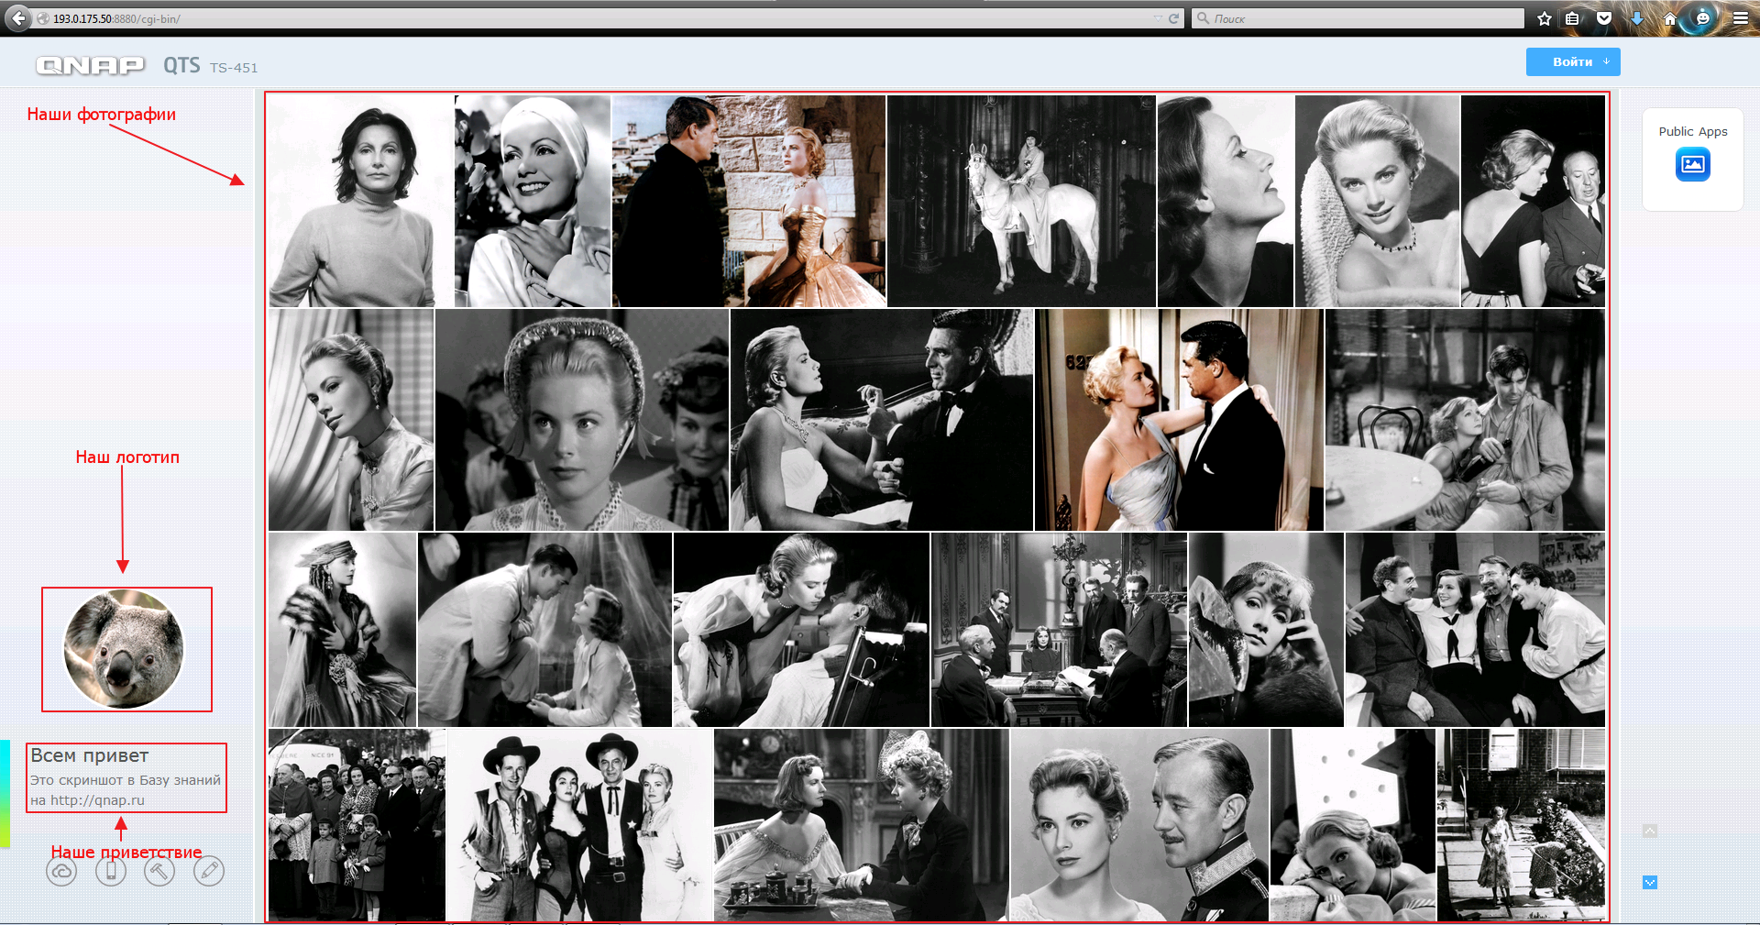Click the Pocket save icon
The image size is (1760, 925).
(1604, 18)
